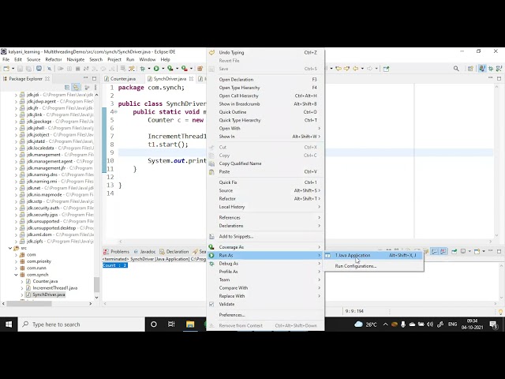This screenshot has width=505, height=379.
Task: Open the New wizard dropdown arrow
Action: point(13,69)
